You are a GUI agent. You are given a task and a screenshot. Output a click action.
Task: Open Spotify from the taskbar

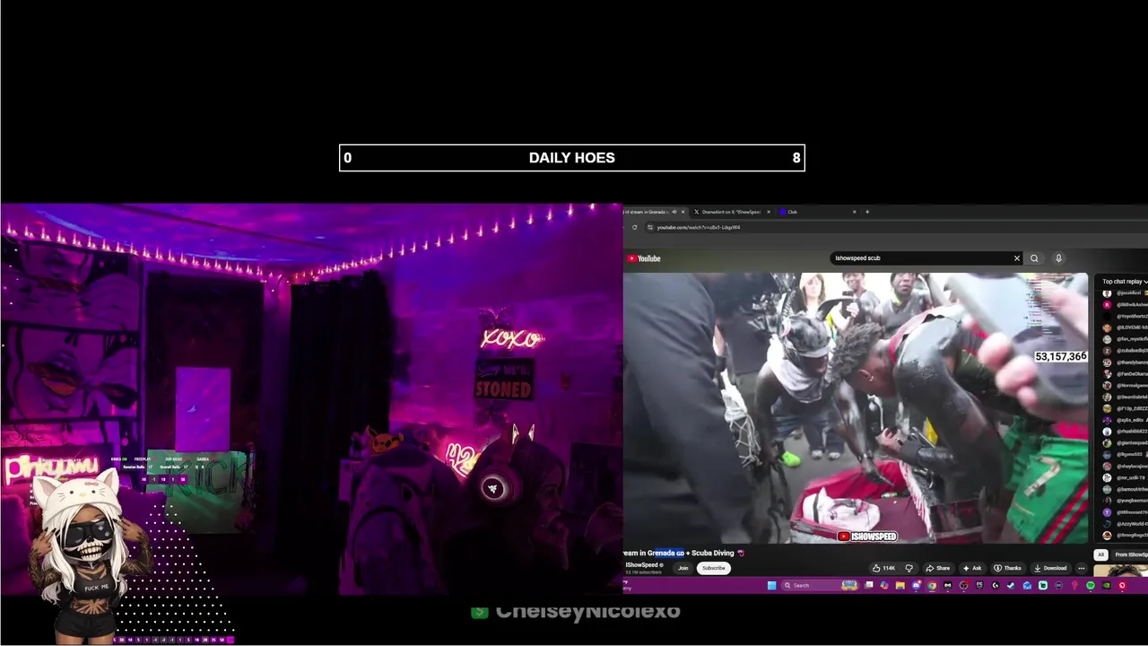pyautogui.click(x=1091, y=586)
